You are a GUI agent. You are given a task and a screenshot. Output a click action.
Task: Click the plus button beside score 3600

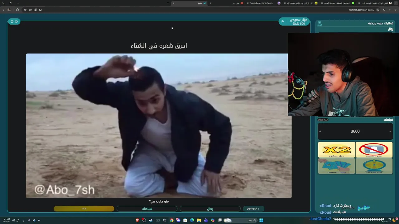320,131
